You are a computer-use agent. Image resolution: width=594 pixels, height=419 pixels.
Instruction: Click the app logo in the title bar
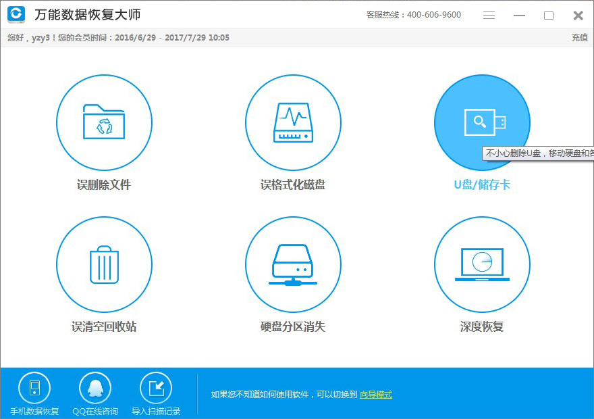point(16,14)
